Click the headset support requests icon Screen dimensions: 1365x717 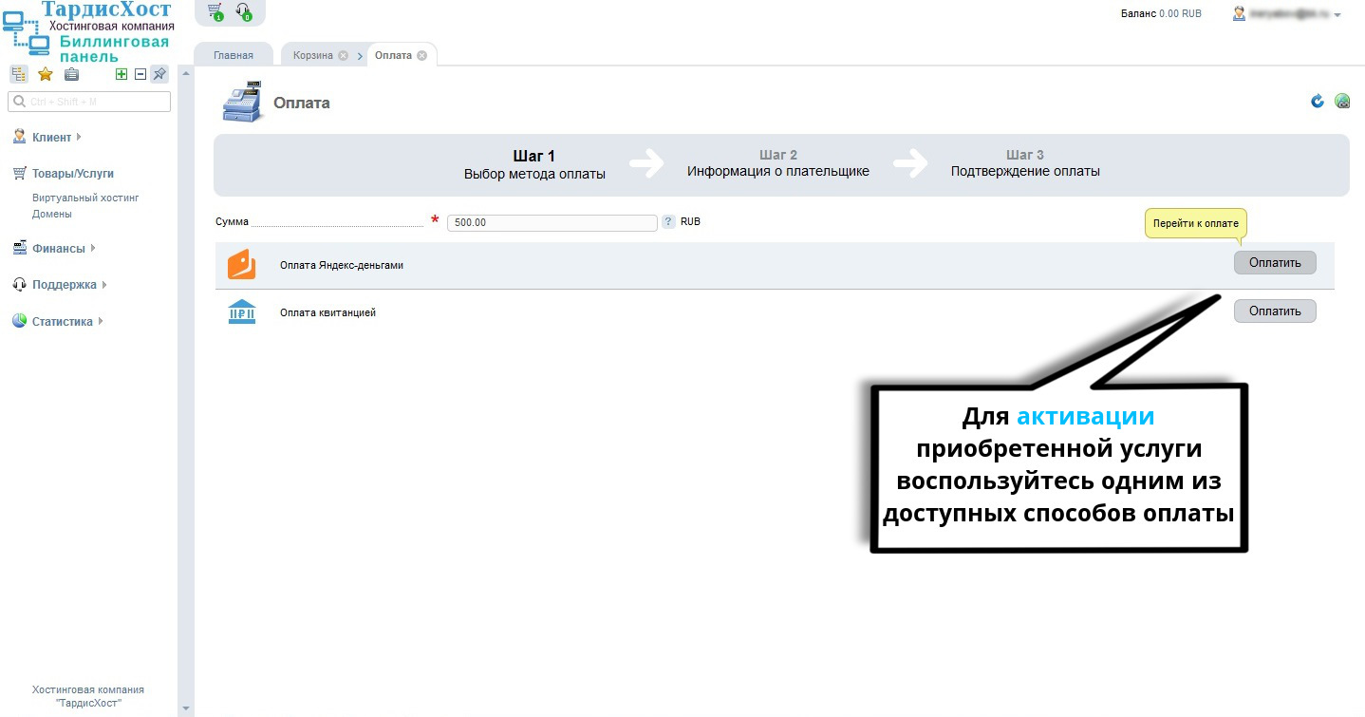[243, 11]
